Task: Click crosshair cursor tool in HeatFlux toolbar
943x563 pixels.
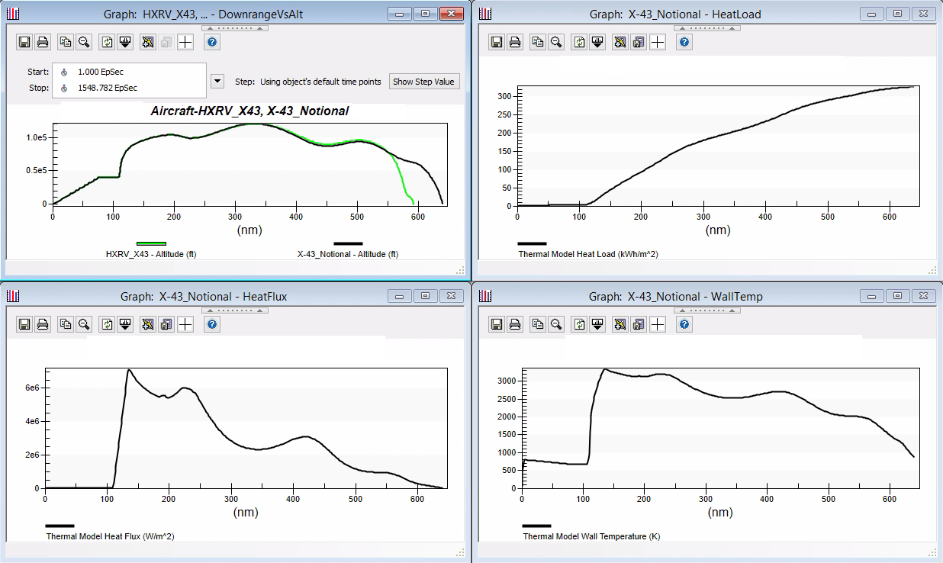Action: pyautogui.click(x=185, y=324)
